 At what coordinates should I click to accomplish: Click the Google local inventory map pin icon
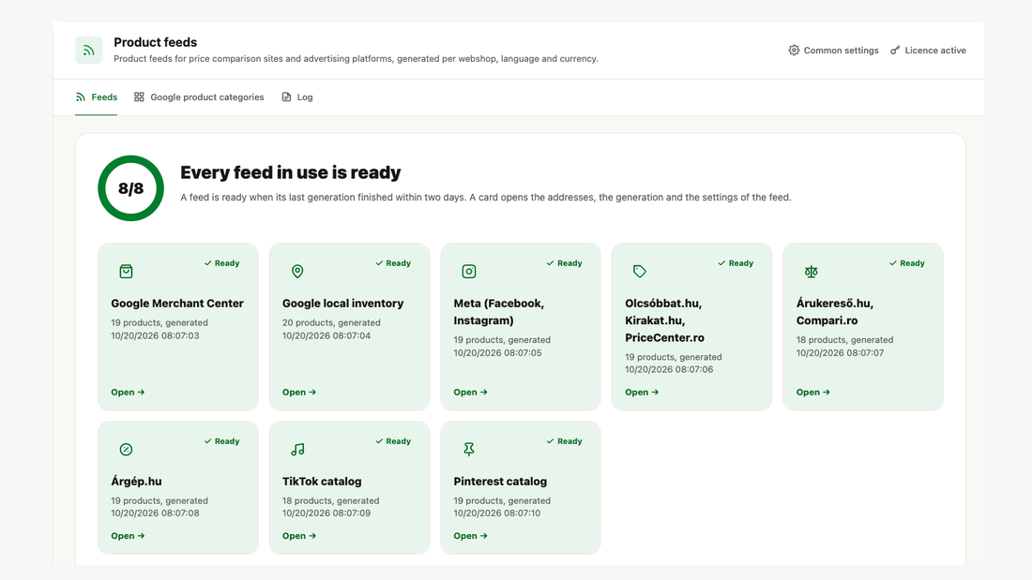[297, 271]
